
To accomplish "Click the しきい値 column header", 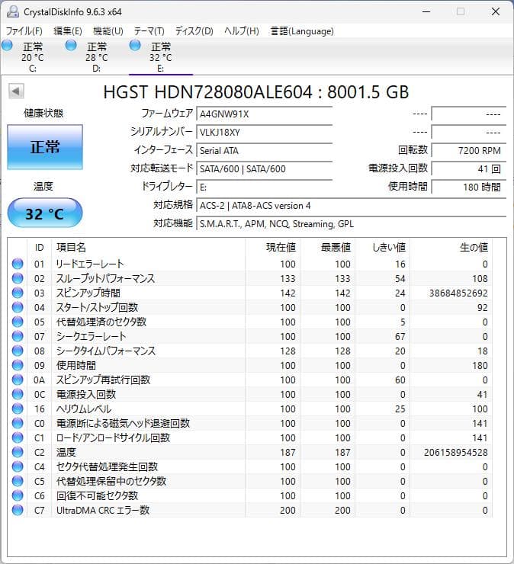I will click(383, 247).
